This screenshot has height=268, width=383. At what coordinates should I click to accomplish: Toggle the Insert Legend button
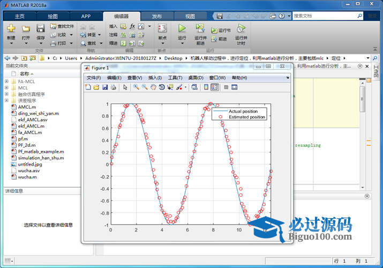click(x=215, y=87)
